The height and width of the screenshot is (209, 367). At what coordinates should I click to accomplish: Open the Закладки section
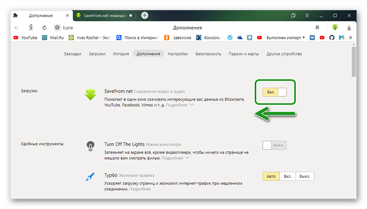[x=72, y=54]
